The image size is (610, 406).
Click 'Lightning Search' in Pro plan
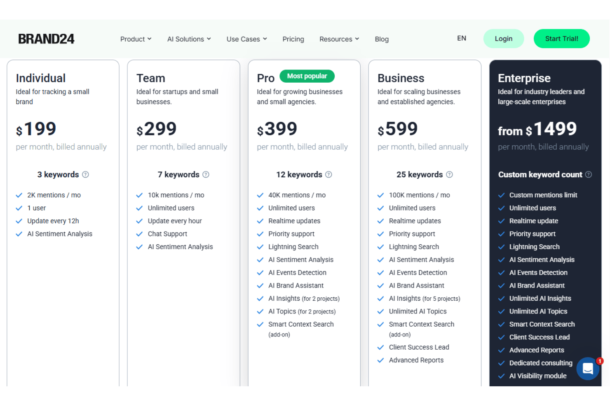click(293, 247)
